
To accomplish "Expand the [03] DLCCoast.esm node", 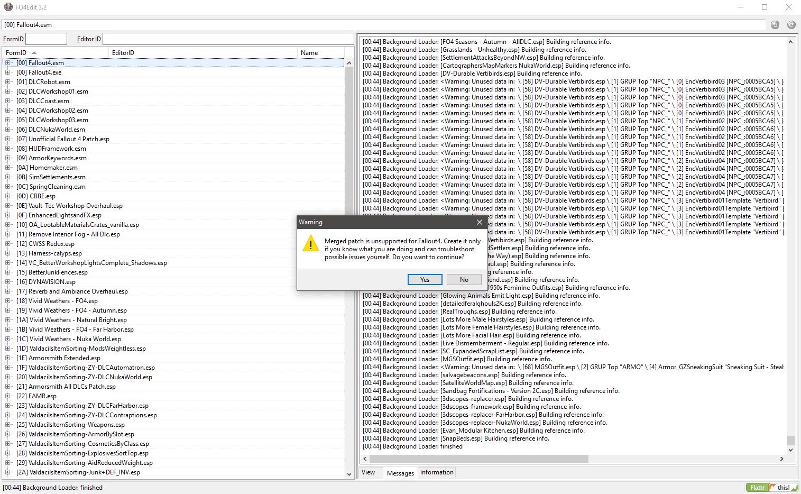I will click(8, 101).
